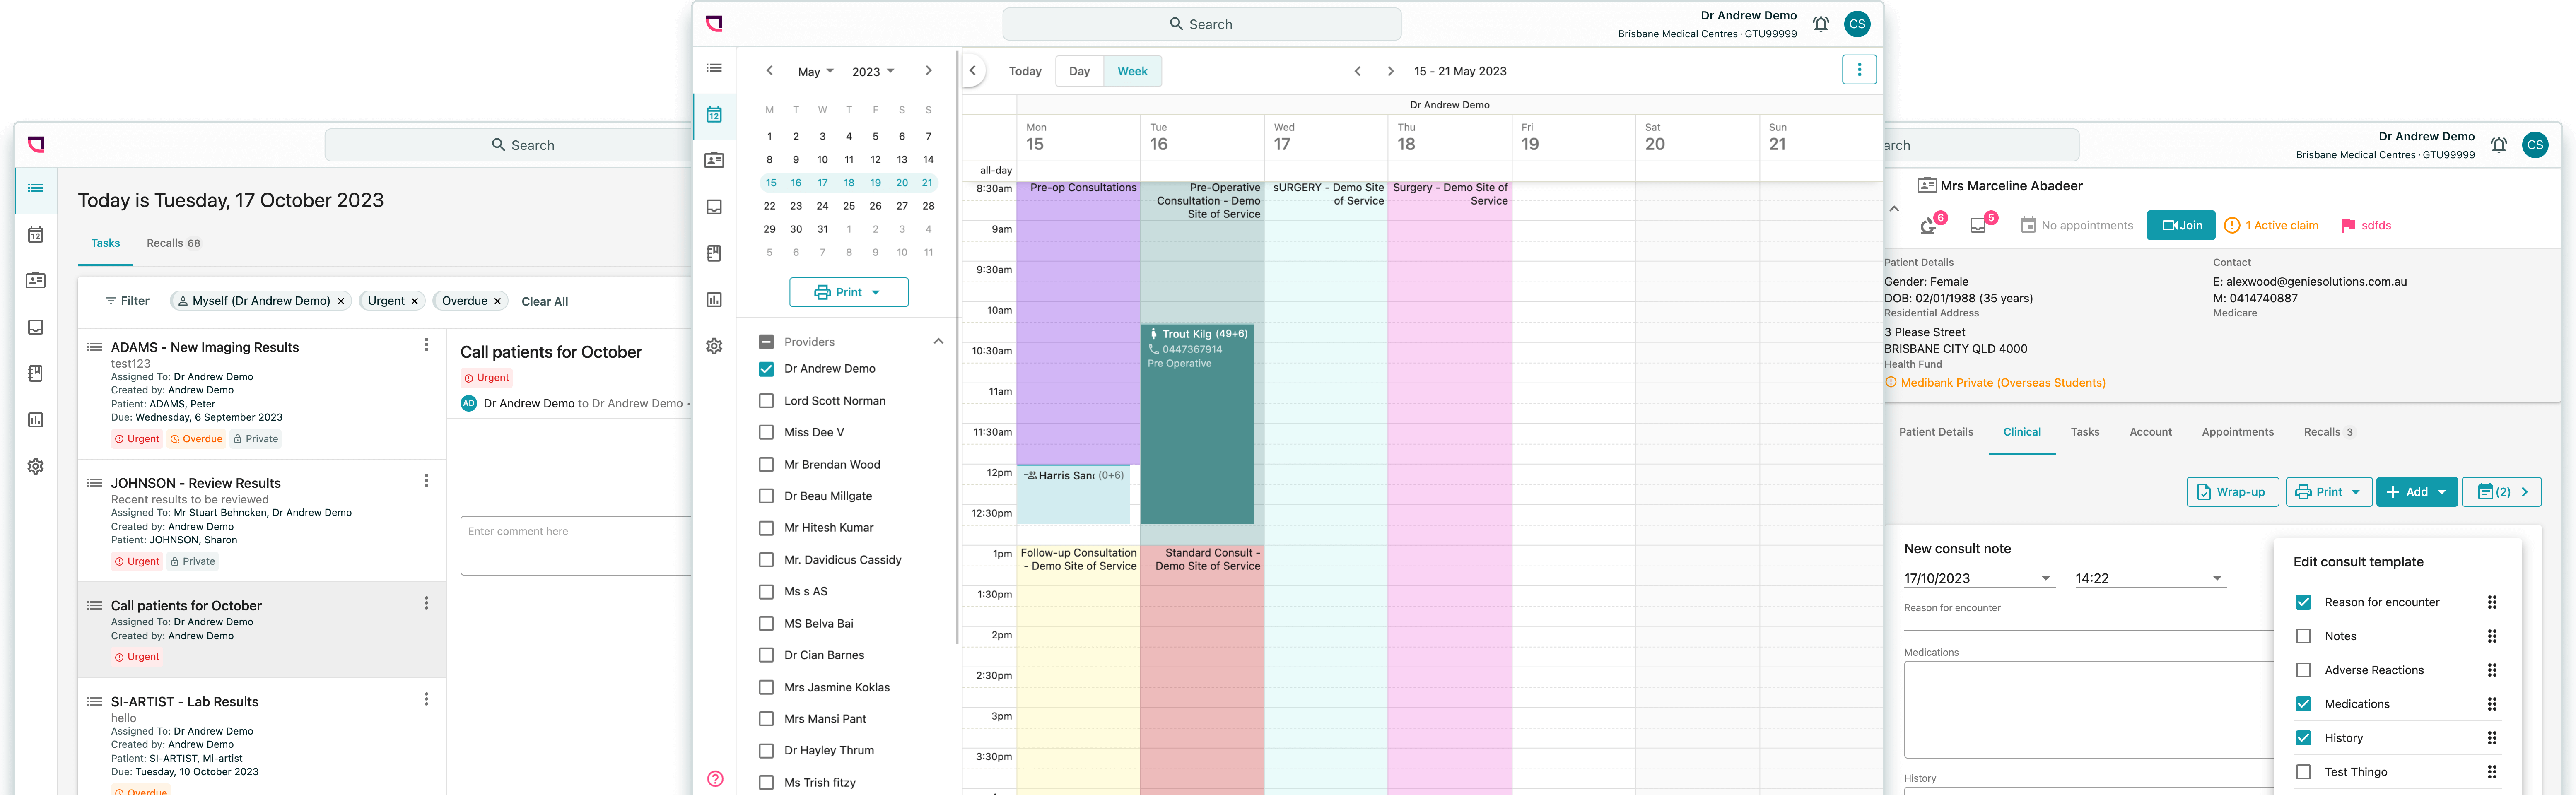2576x795 pixels.
Task: Open the notifications bell in the calendar window
Action: click(x=1820, y=24)
